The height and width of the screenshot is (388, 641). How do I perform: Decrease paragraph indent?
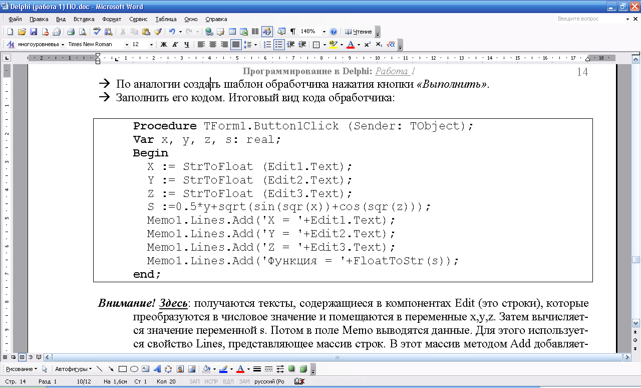click(290, 45)
